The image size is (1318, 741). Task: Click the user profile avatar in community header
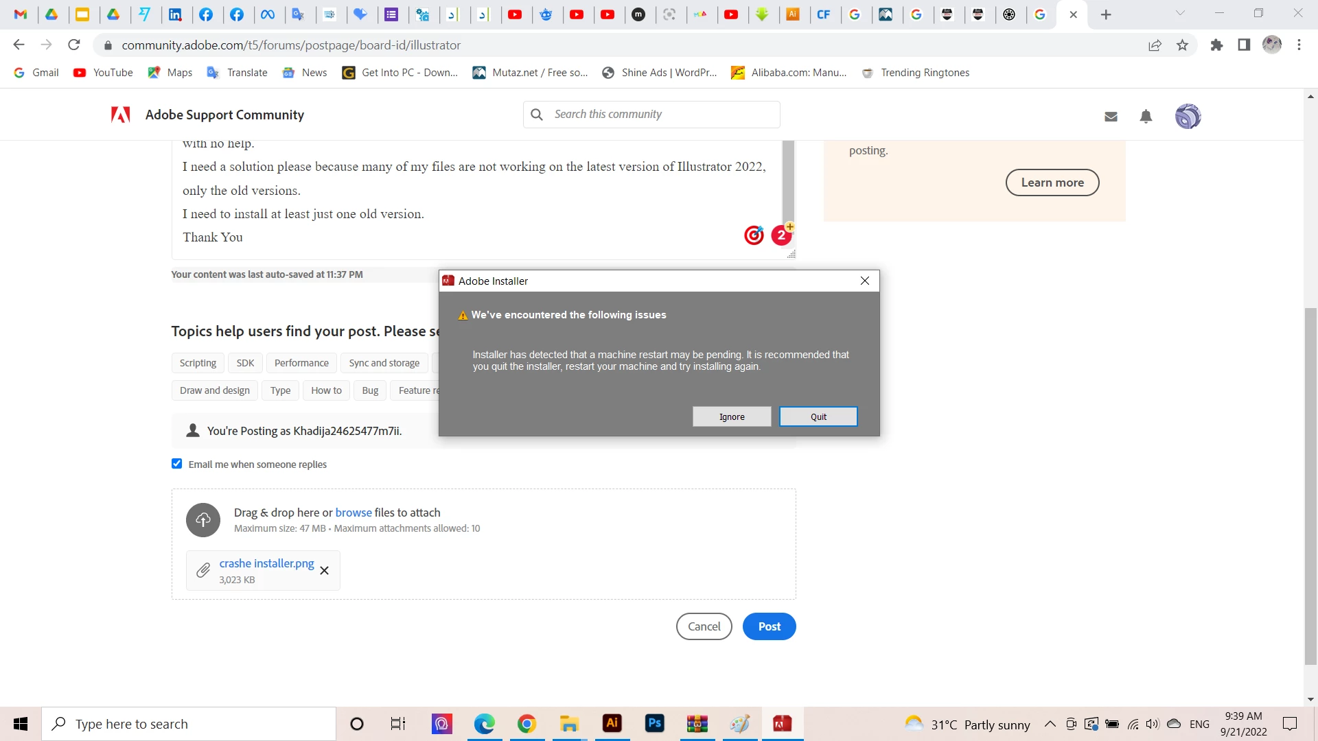point(1188,117)
